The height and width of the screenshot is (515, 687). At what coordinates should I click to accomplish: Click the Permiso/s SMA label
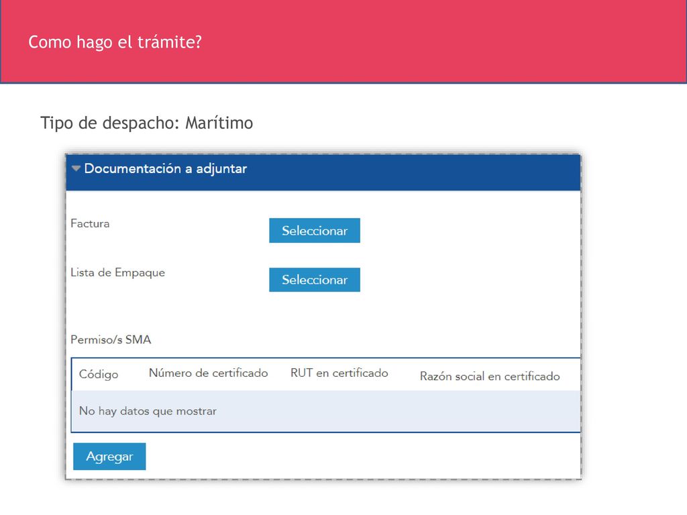point(111,339)
